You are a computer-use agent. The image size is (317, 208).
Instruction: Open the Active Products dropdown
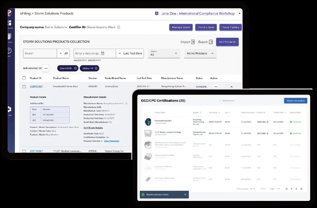tap(200, 54)
